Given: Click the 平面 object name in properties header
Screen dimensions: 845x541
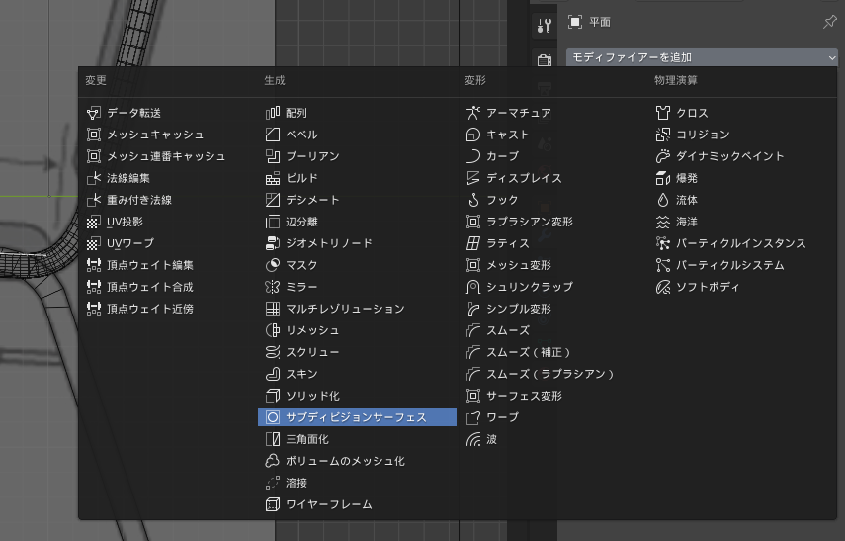Looking at the screenshot, I should [600, 22].
